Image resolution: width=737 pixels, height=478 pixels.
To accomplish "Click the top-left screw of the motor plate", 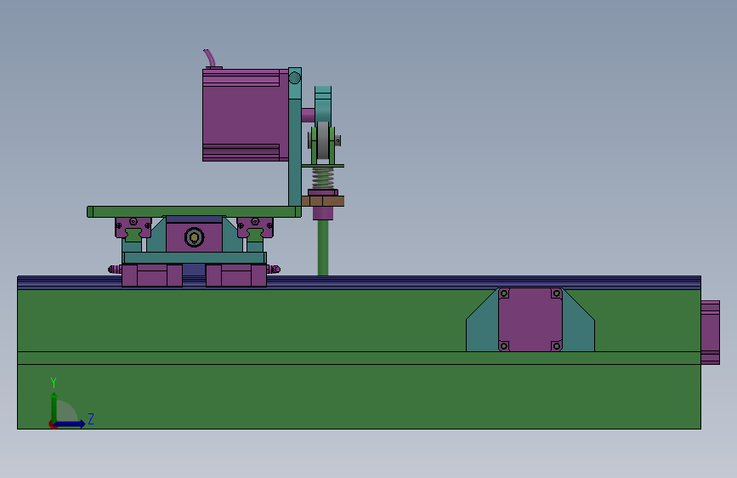I will 504,293.
